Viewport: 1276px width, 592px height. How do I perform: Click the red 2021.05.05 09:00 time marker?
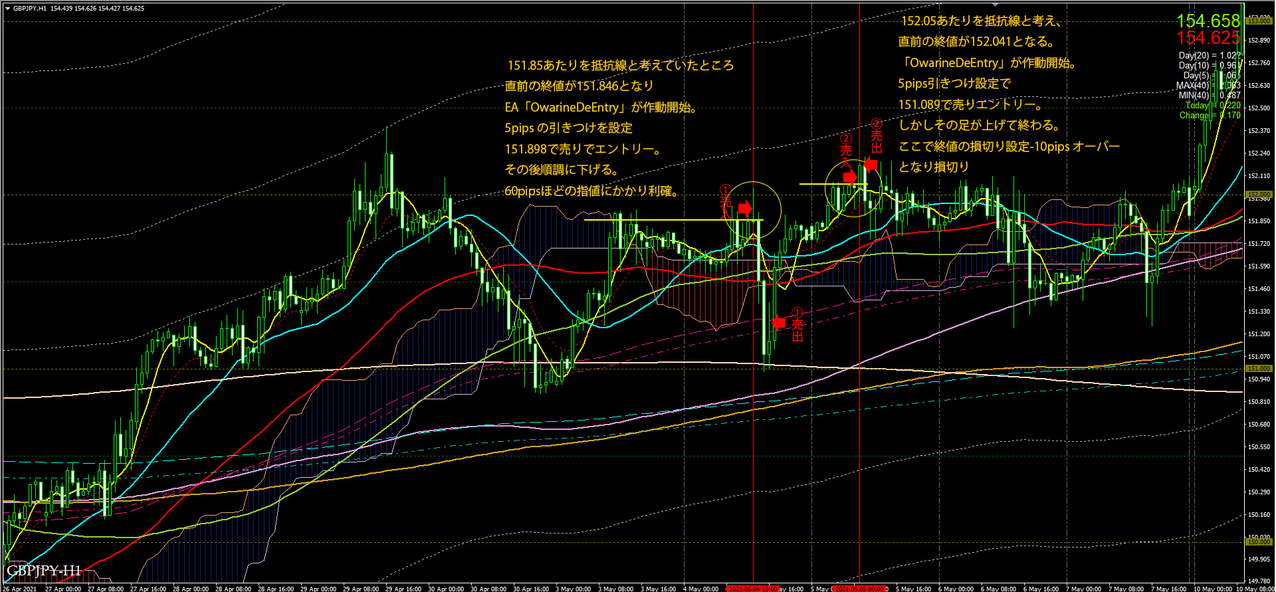click(859, 589)
